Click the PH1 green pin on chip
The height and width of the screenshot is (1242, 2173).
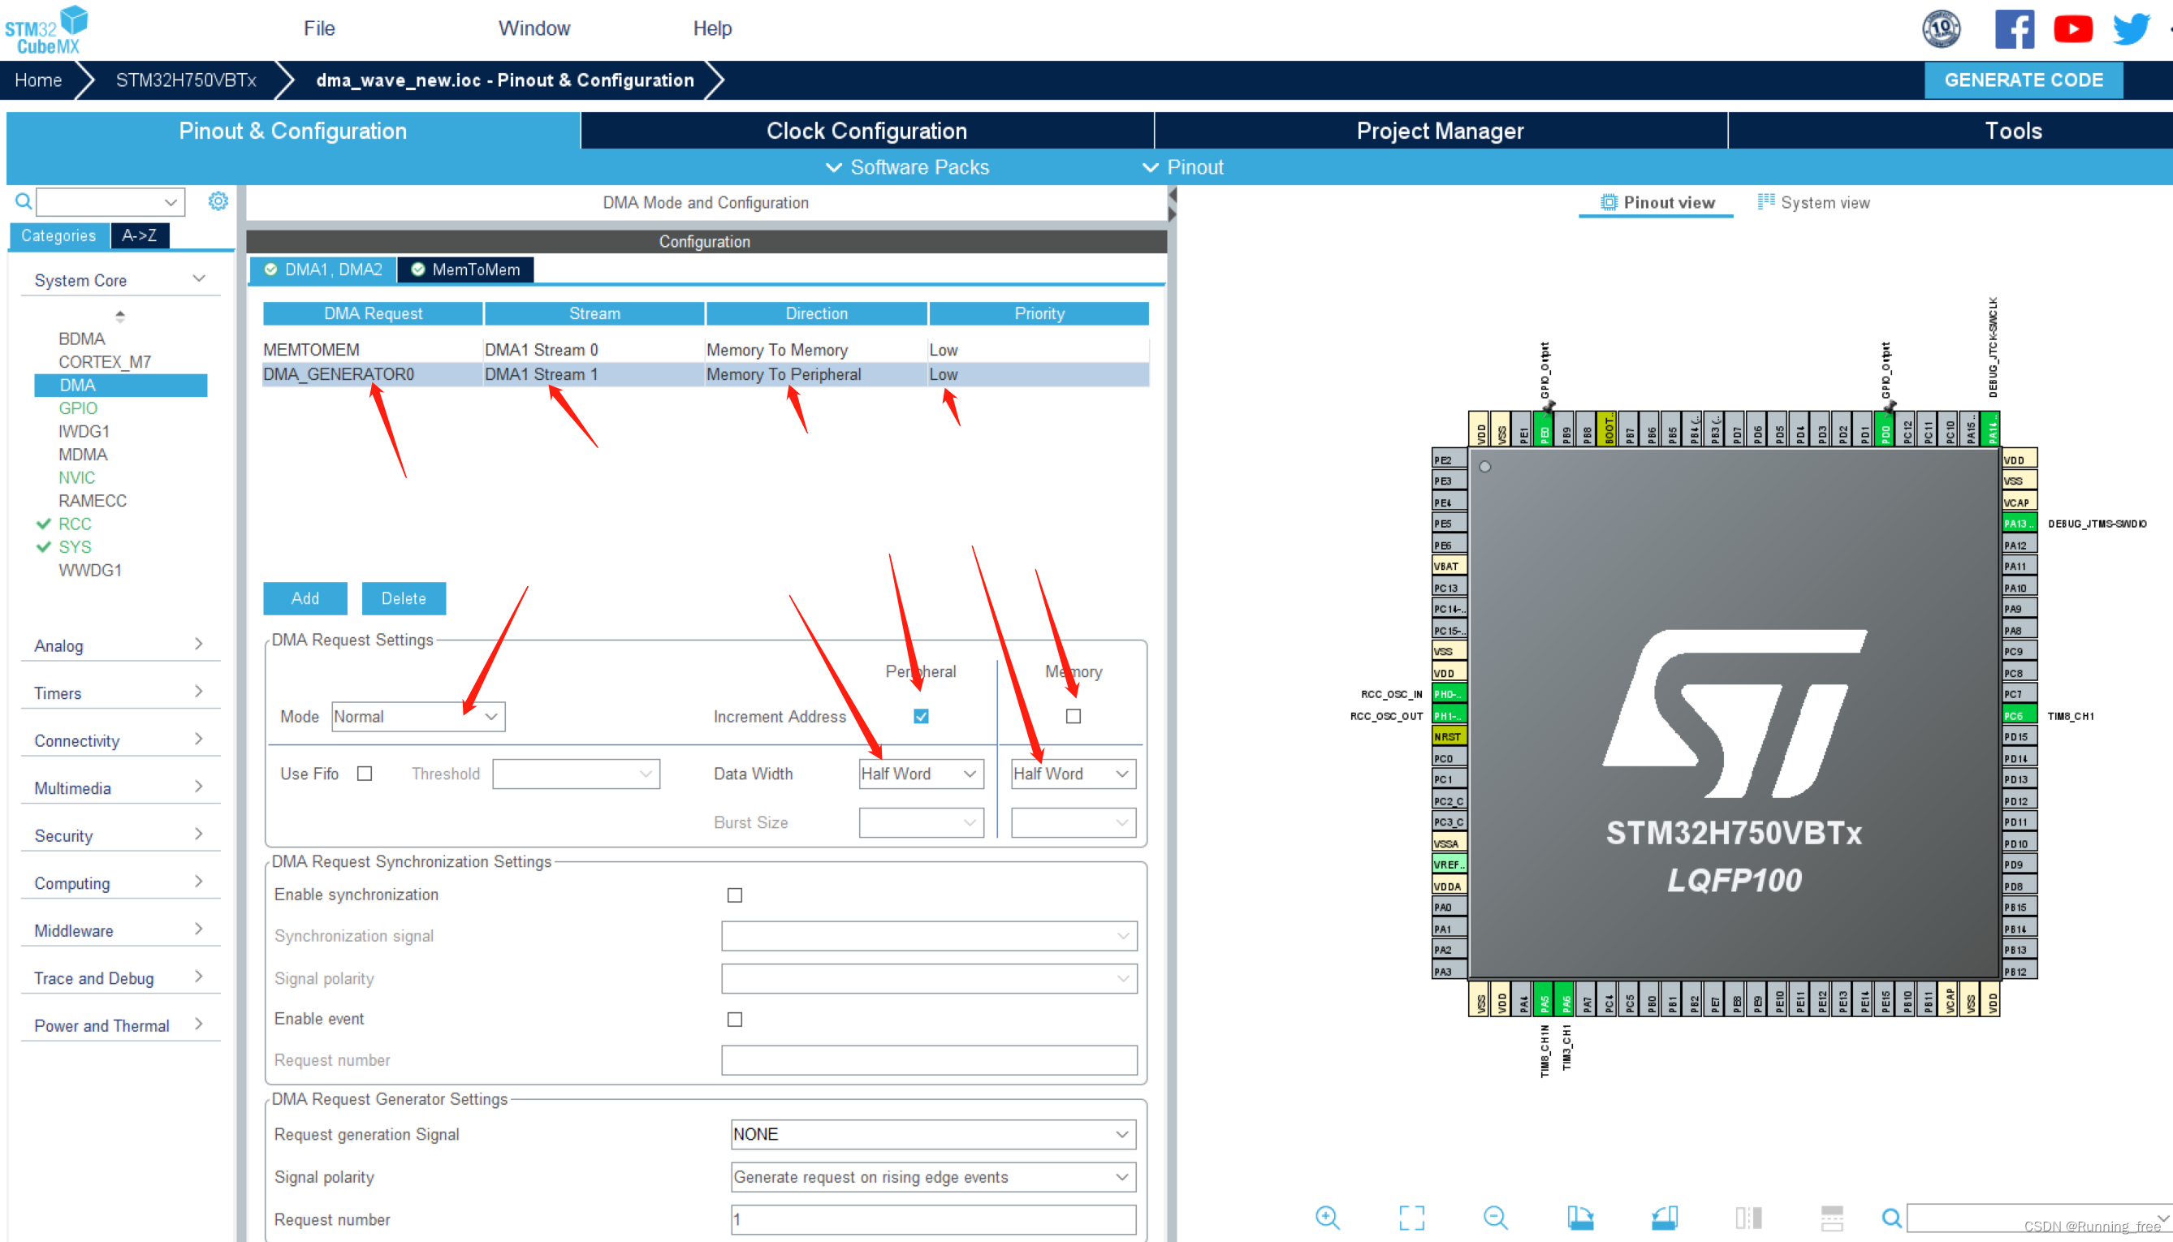[x=1449, y=715]
